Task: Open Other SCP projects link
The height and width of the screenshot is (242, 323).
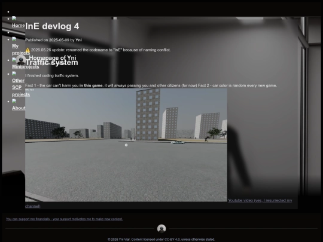Action: 20,87
